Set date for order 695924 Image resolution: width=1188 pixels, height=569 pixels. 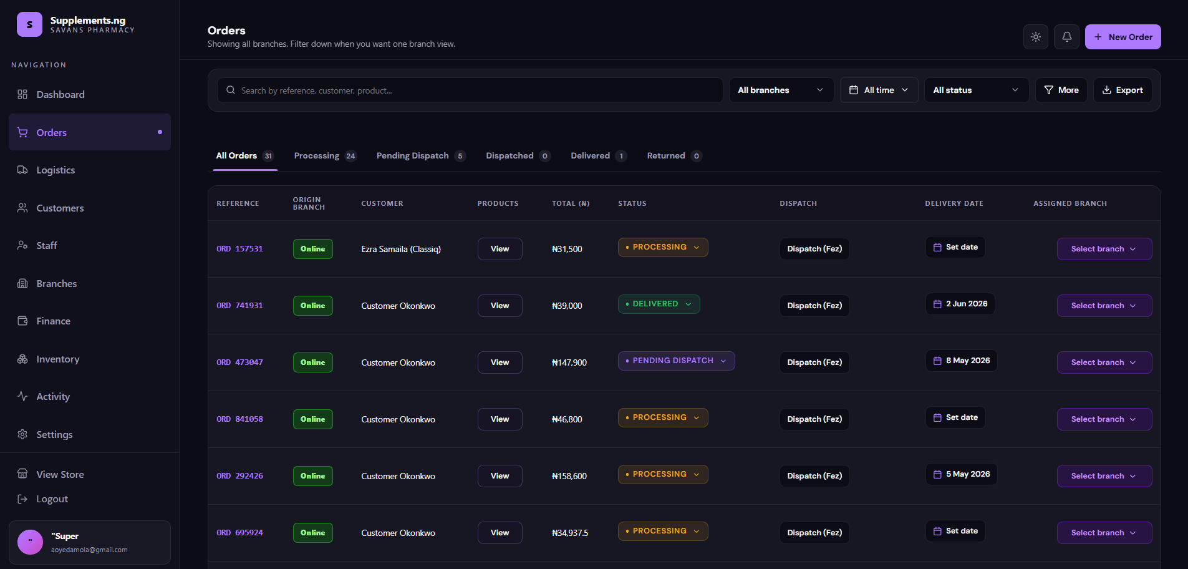(x=955, y=531)
